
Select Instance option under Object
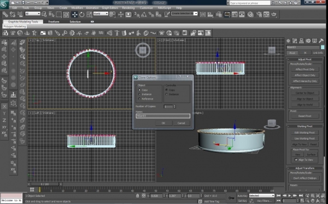point(145,95)
